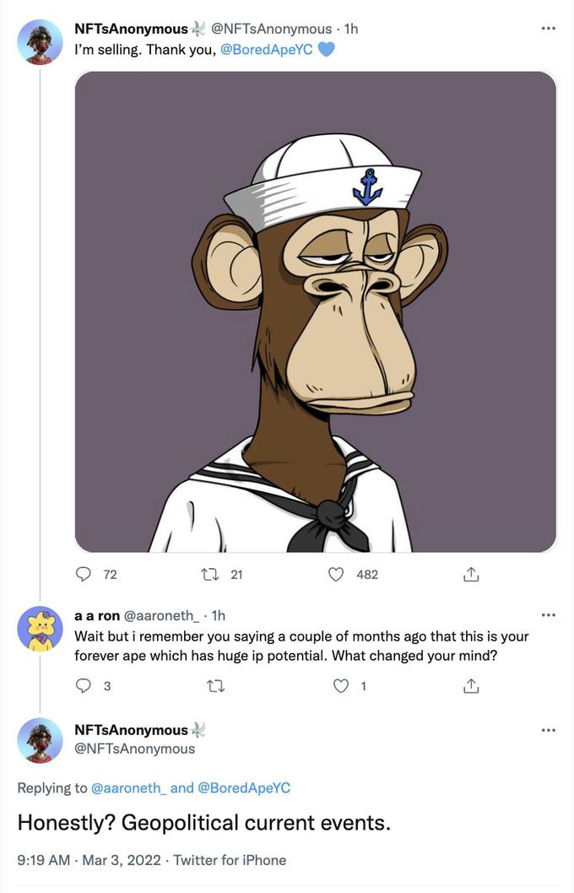Image resolution: width=574 pixels, height=893 pixels.
Task: Retweet the "I'm selling" tweet
Action: click(x=208, y=575)
